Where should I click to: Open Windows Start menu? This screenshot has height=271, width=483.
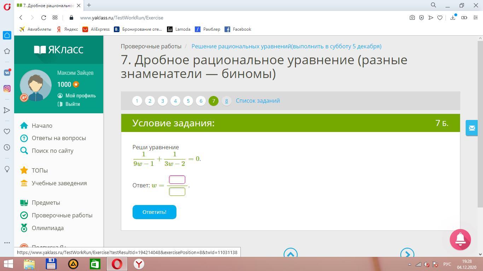pyautogui.click(x=8, y=264)
